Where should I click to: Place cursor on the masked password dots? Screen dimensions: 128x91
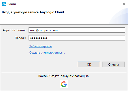click(x=39, y=38)
